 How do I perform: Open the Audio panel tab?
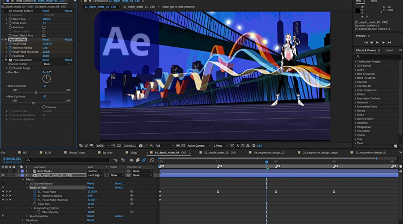[x=374, y=1]
